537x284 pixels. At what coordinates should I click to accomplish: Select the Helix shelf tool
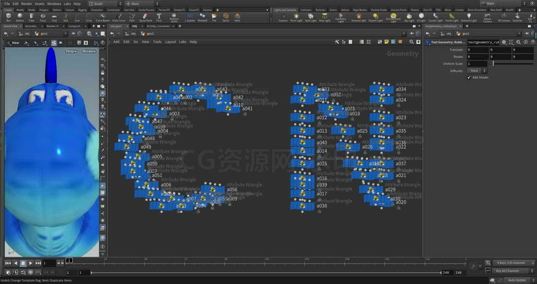237,17
